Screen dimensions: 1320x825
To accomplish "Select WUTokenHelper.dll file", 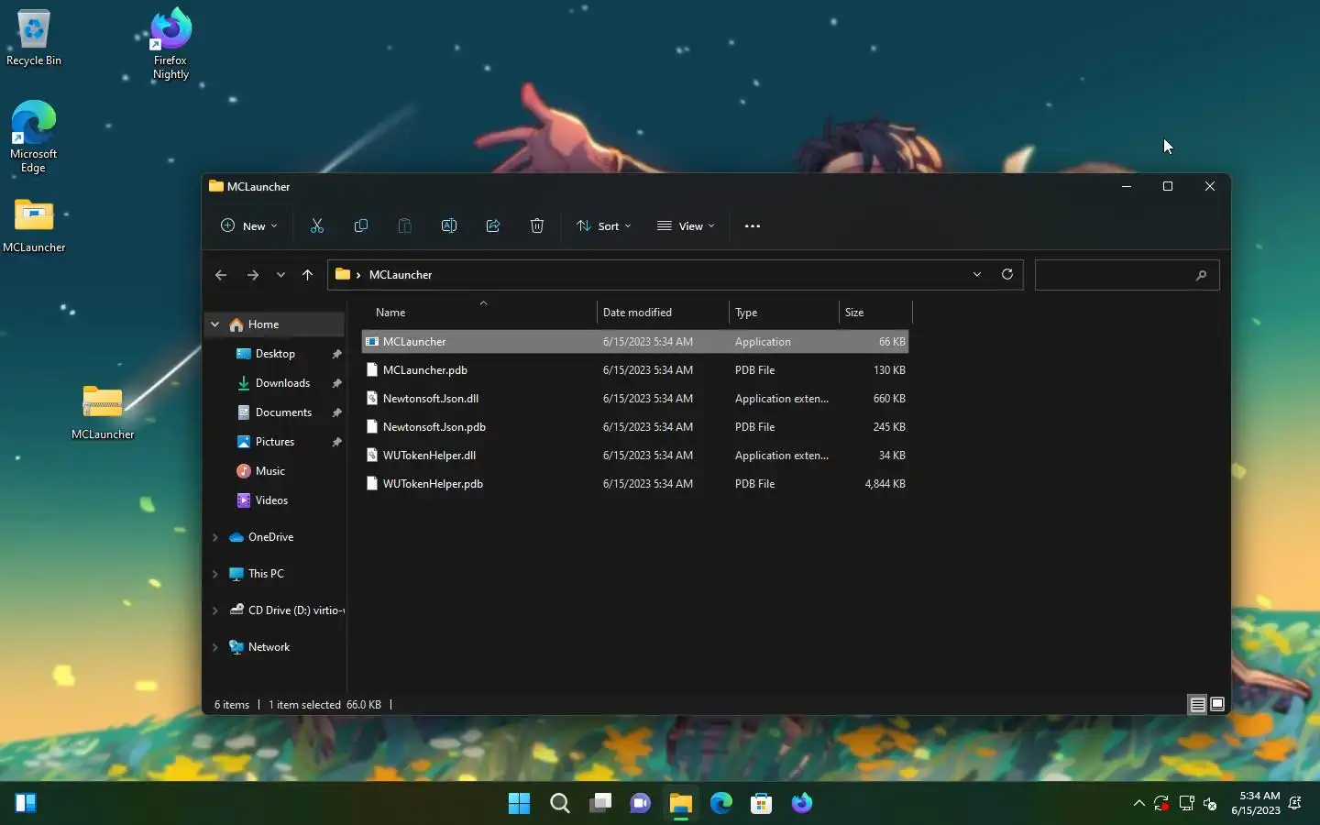I will coord(635,456).
